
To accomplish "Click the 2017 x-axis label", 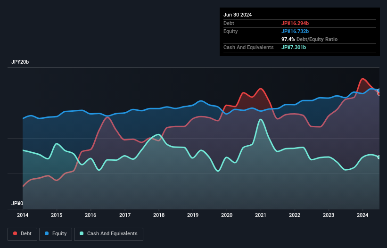I will click(125, 215).
